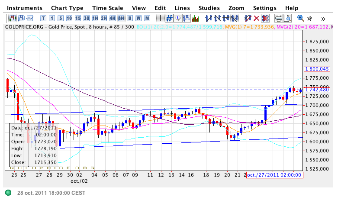Click the 1 800,045 price level marker
Image resolution: width=338 pixels, height=200 pixels.
317,69
